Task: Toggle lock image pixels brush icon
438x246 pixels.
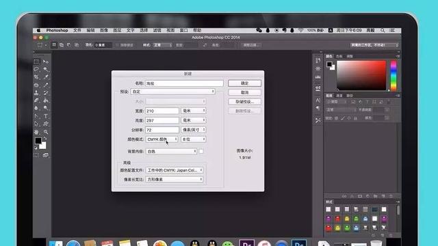Action: point(343,118)
